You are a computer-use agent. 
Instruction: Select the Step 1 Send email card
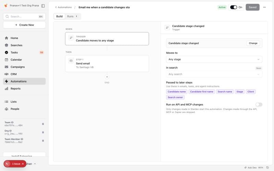[107, 64]
